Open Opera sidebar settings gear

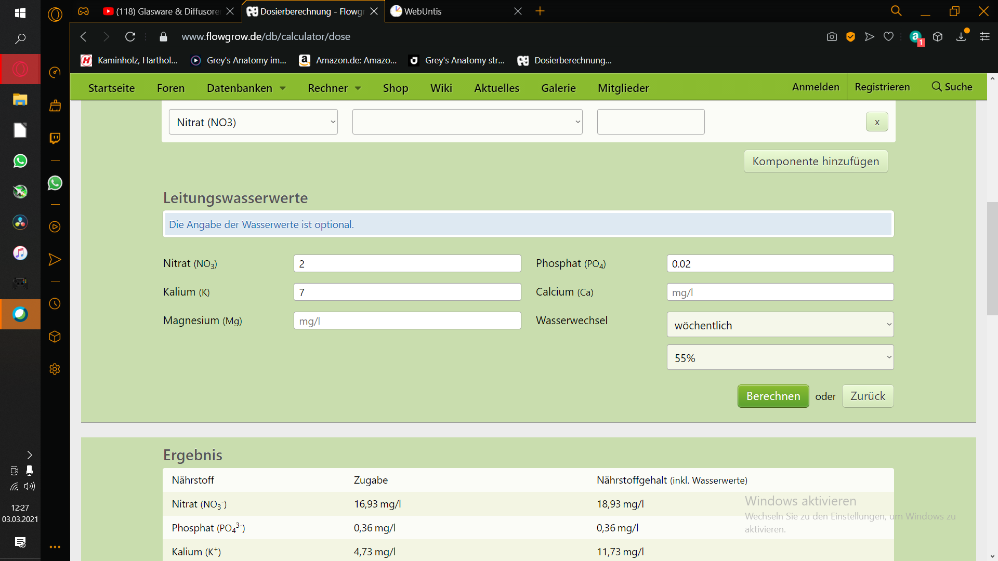(x=55, y=369)
